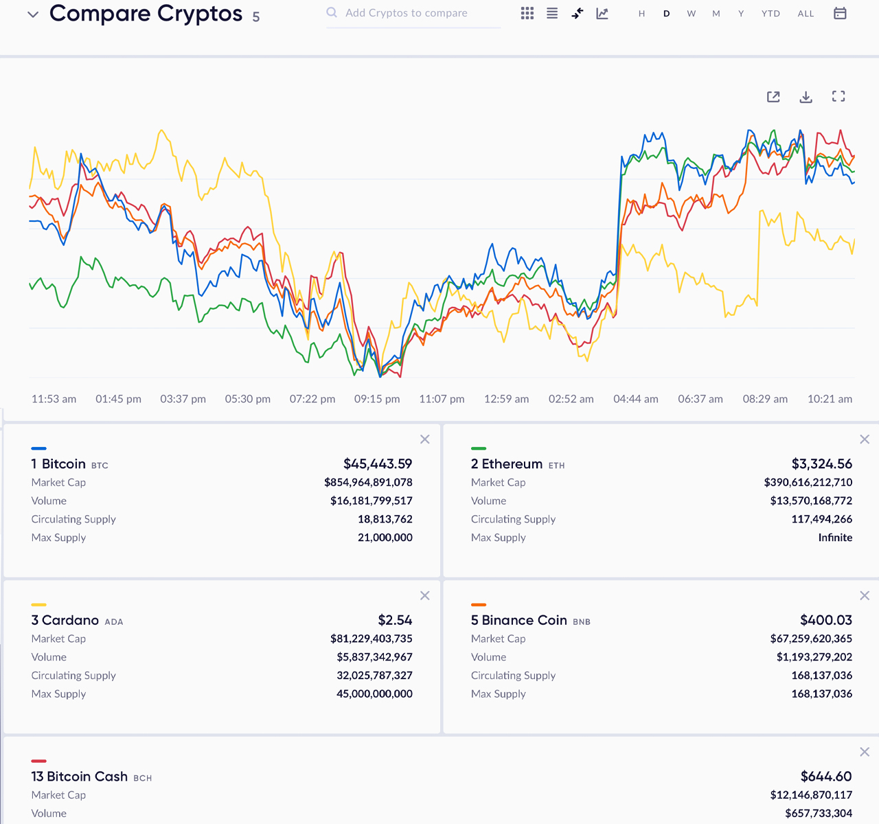Click the orange Binance Coin color indicator
Image resolution: width=879 pixels, height=824 pixels.
point(479,605)
